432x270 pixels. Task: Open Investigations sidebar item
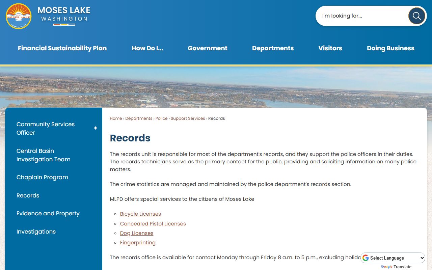click(x=36, y=232)
